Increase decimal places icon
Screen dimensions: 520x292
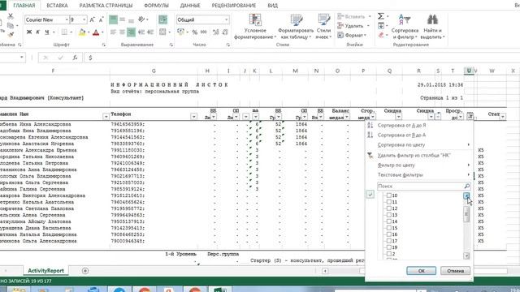pyautogui.click(x=216, y=32)
